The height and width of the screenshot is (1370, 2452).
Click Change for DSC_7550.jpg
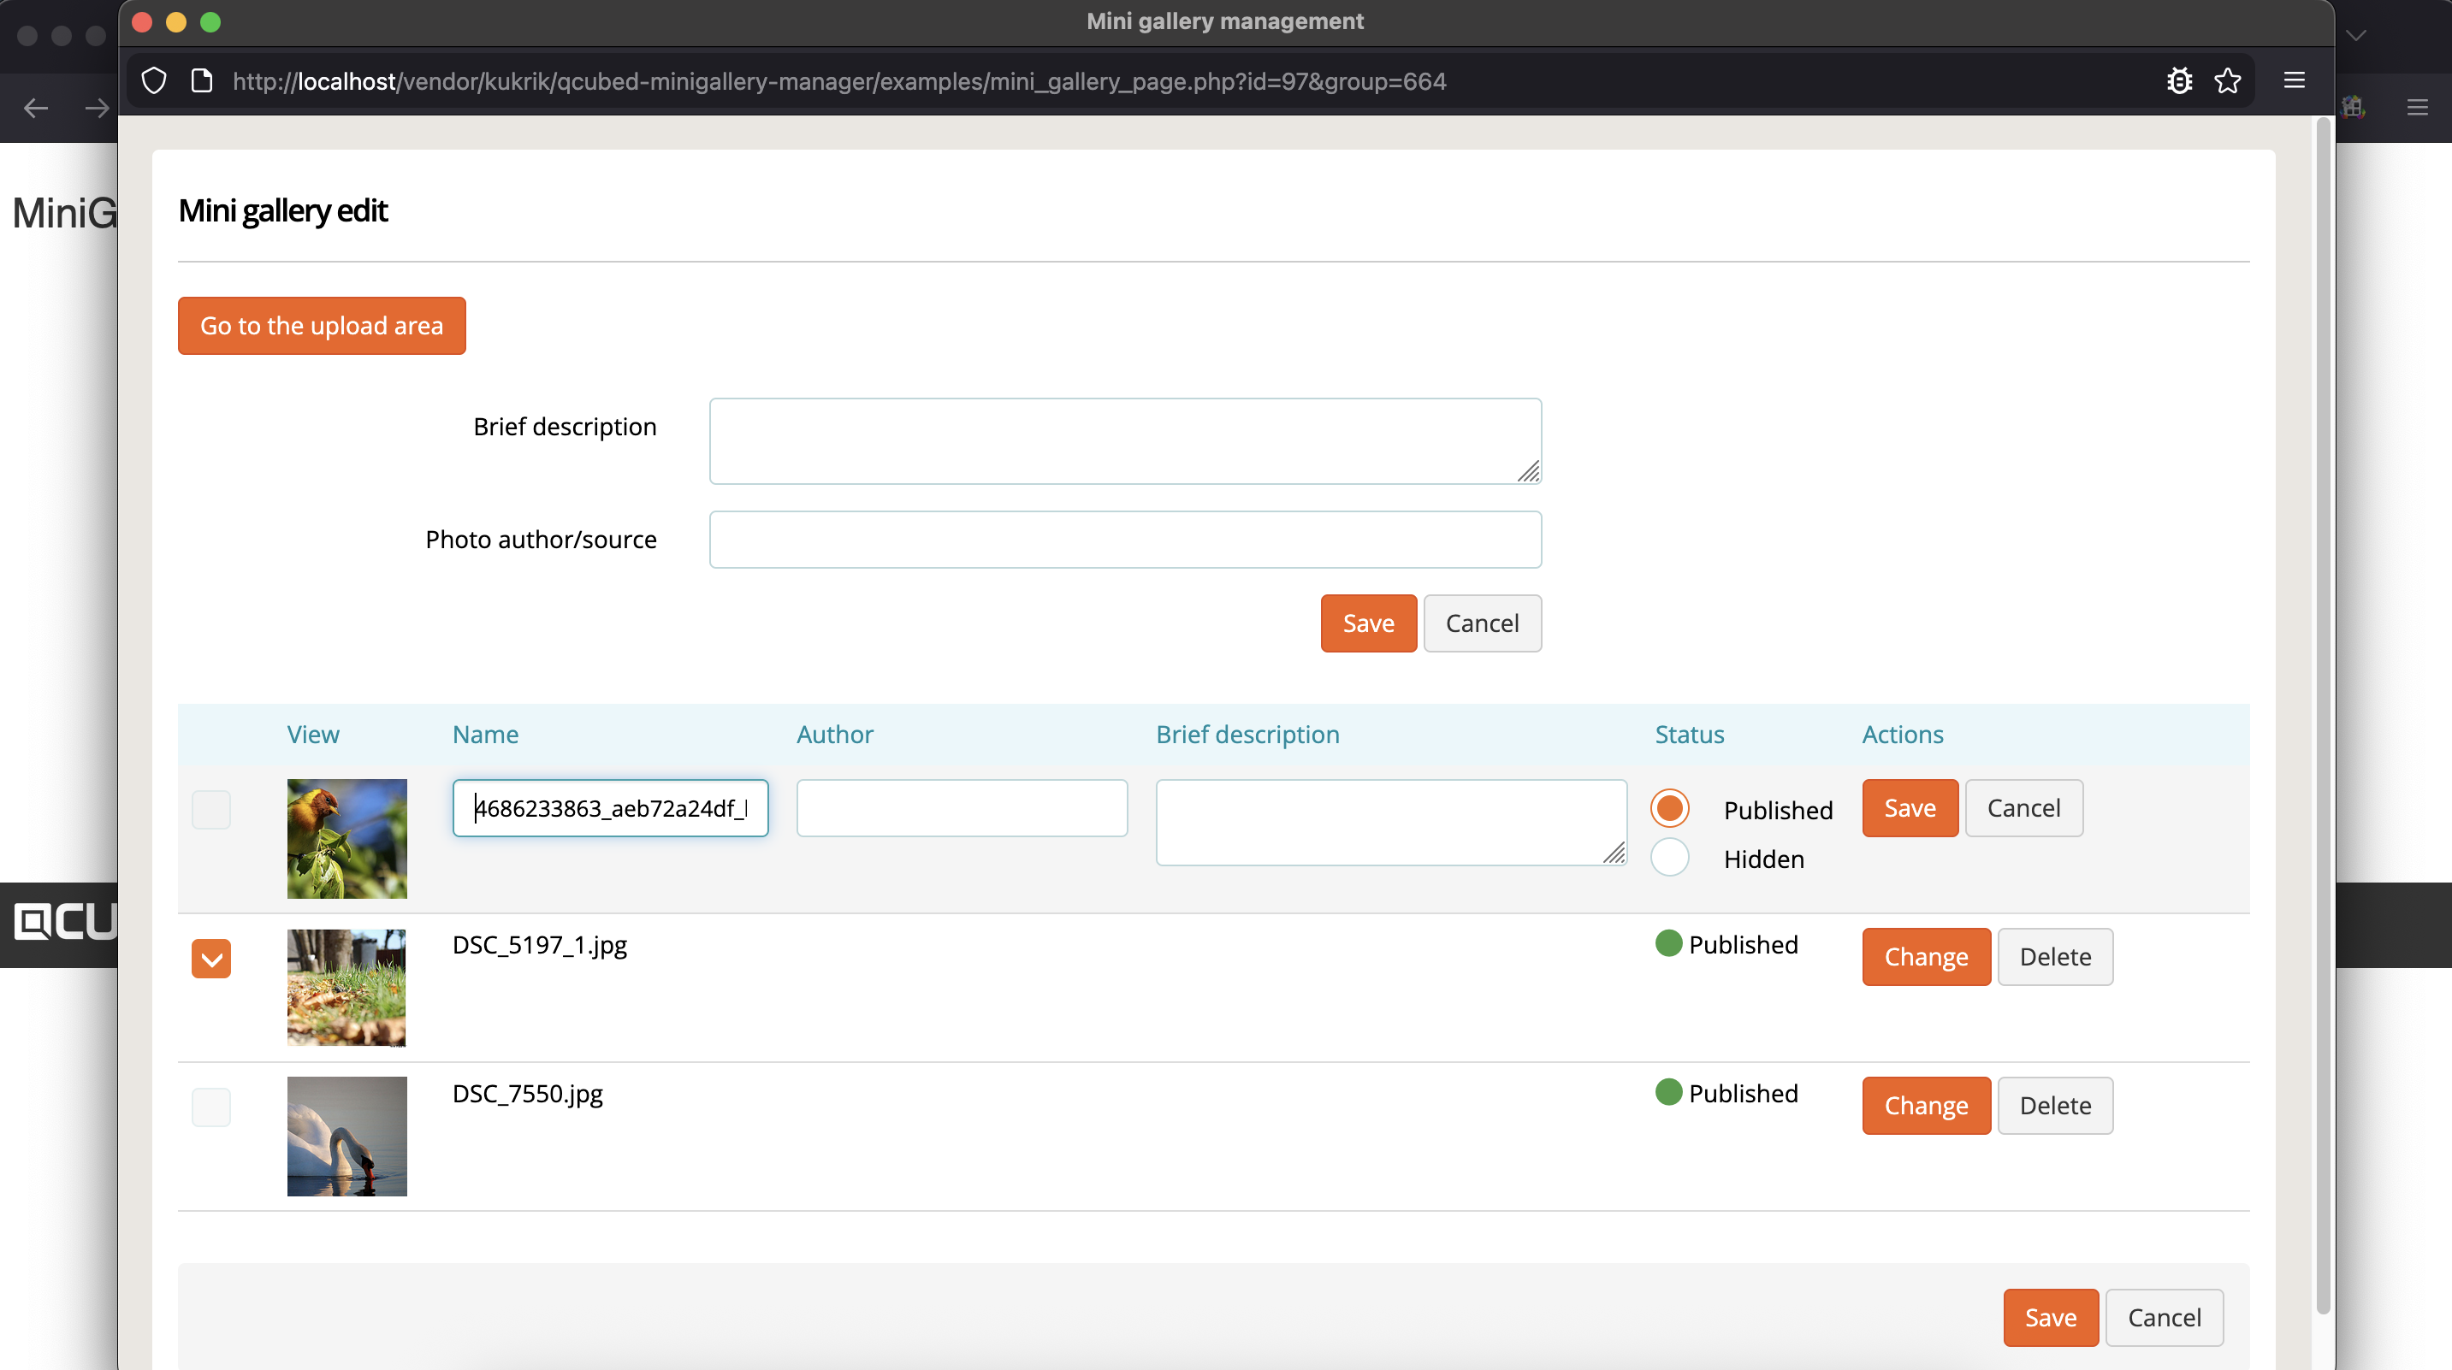tap(1926, 1105)
